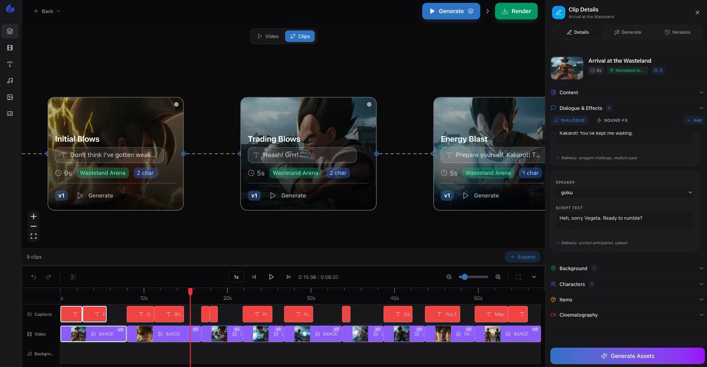Switch to Clips view toggle
707x367 pixels.
click(x=300, y=36)
